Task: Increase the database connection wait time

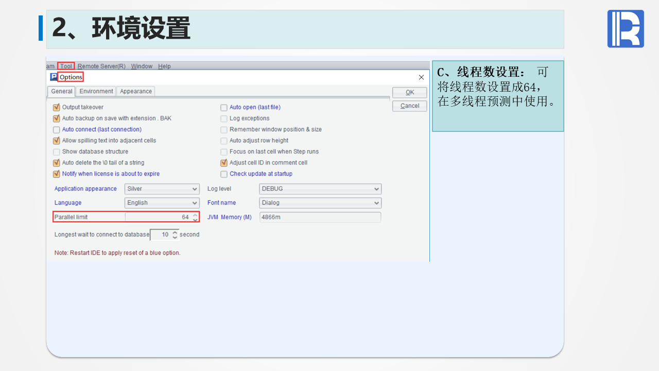Action: click(175, 232)
